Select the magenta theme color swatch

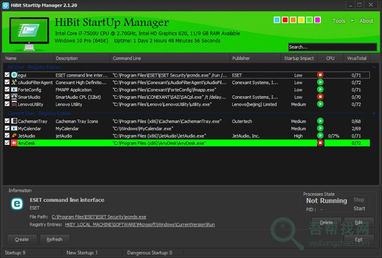(317, 20)
